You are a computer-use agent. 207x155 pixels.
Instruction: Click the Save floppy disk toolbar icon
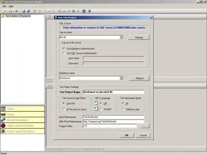pos(24,11)
